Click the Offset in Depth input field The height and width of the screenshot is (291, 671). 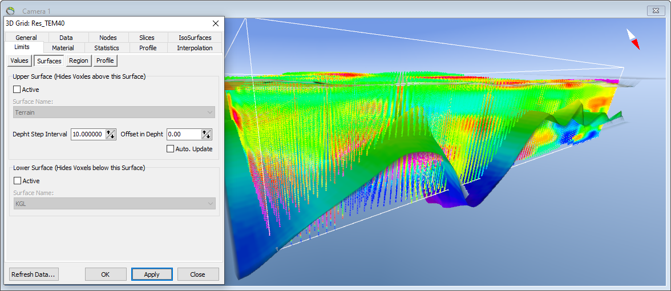[184, 134]
